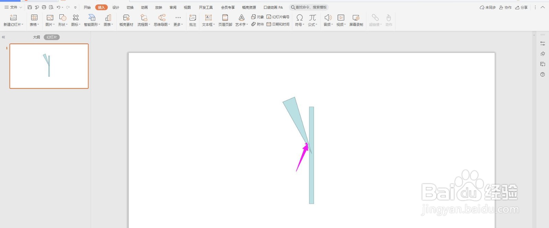Screen dimensions: 549x228
Task: Click the search commands (查找命令) field
Action: pos(308,7)
